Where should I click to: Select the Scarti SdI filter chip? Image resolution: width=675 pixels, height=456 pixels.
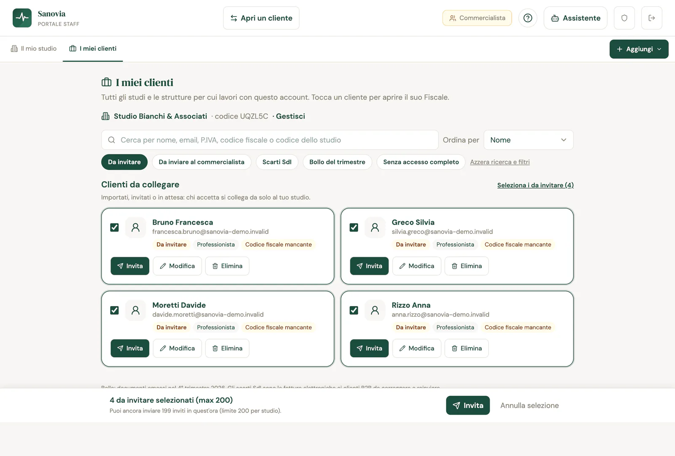click(277, 162)
